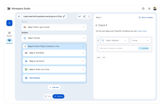Click the back arrow beside agent title
Viewport: 165px width, 110px height.
click(19, 17)
